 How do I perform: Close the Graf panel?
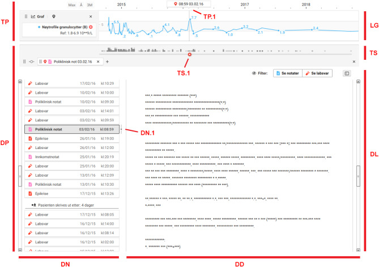point(91,17)
